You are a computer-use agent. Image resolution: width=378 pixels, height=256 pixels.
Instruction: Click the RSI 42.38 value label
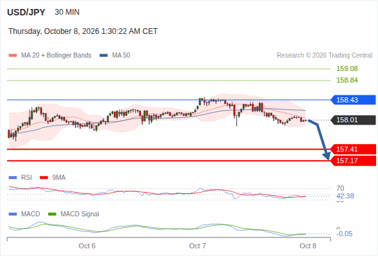point(345,196)
